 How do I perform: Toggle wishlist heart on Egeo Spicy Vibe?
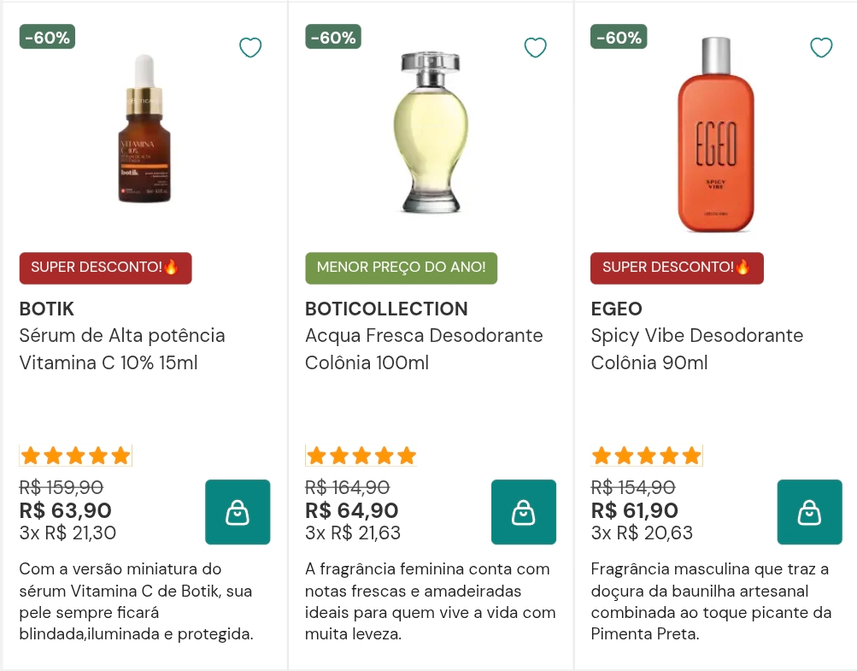point(821,48)
